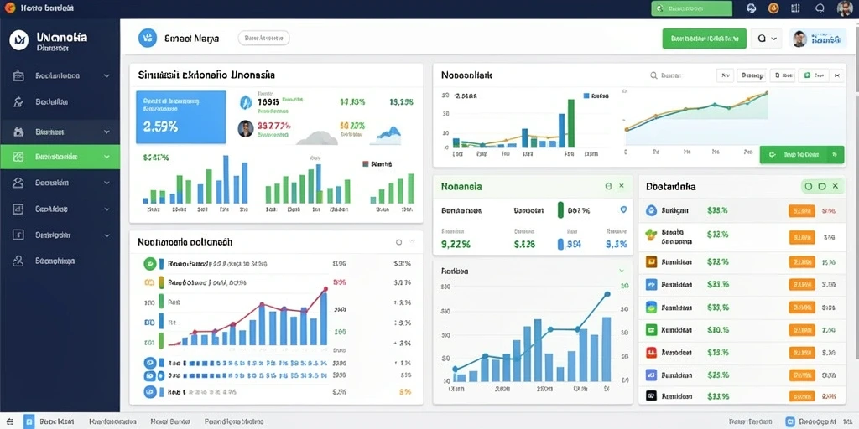
Task: Click the large green button in page header
Action: (x=705, y=39)
